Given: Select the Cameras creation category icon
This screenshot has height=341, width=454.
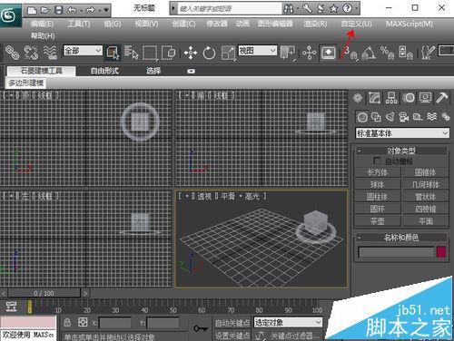Looking at the screenshot, I should [x=404, y=117].
